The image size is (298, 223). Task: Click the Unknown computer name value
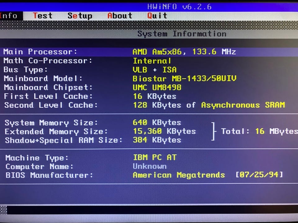coord(150,166)
